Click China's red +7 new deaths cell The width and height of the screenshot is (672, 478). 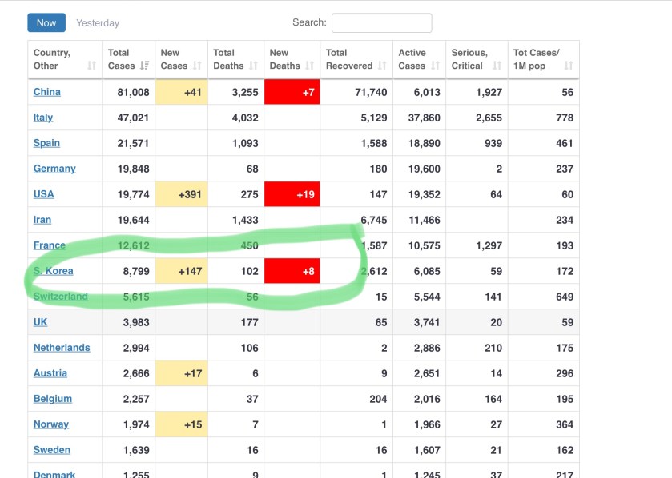tap(292, 92)
